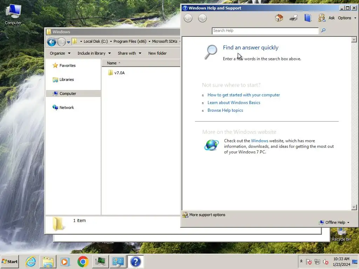
Task: Open the Offline Help dropdown
Action: pos(335,222)
